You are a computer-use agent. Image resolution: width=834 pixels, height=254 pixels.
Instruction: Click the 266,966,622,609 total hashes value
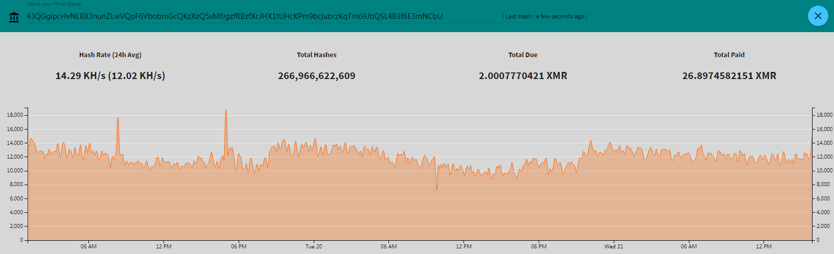coord(316,76)
